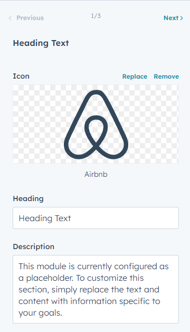Click the word 'Text' in Heading field
The image size is (190, 332).
click(x=63, y=219)
